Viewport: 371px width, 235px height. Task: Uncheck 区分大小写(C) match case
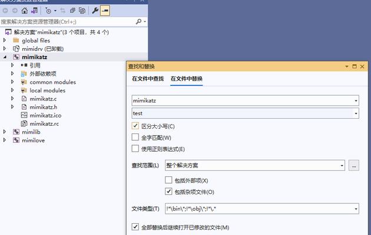135,126
